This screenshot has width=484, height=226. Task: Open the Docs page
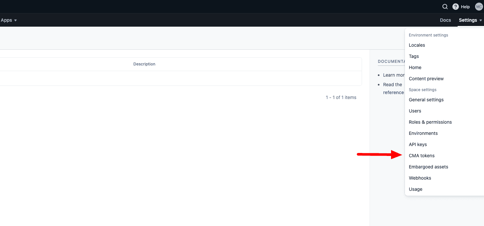pos(445,20)
